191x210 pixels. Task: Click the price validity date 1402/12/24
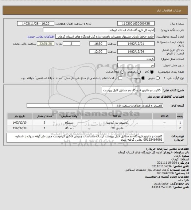pyautogui.click(x=136, y=51)
